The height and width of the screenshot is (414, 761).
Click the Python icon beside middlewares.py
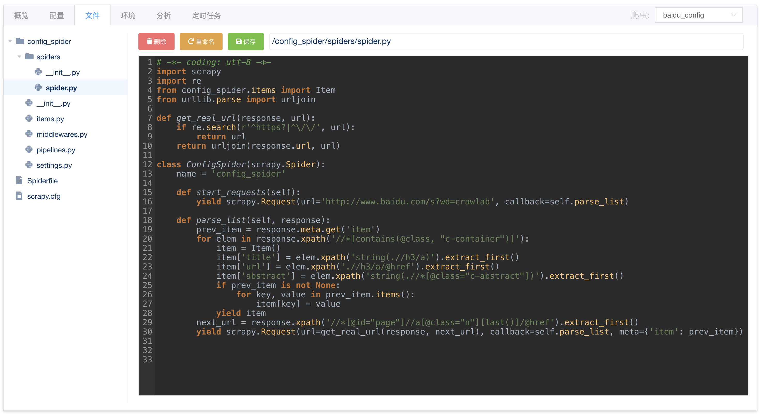(29, 134)
